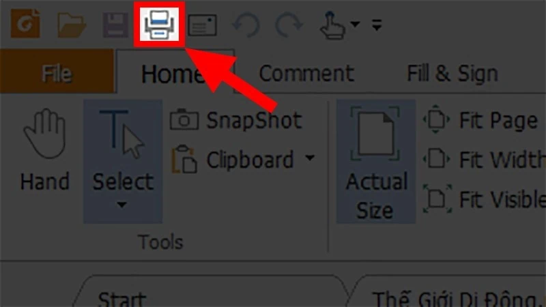This screenshot has width=546, height=307.
Task: Click the Print icon in quick toolbar
Action: 159,25
